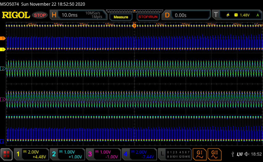
Task: Select channel 2 1.00V vertical scale
Action: click(69, 152)
